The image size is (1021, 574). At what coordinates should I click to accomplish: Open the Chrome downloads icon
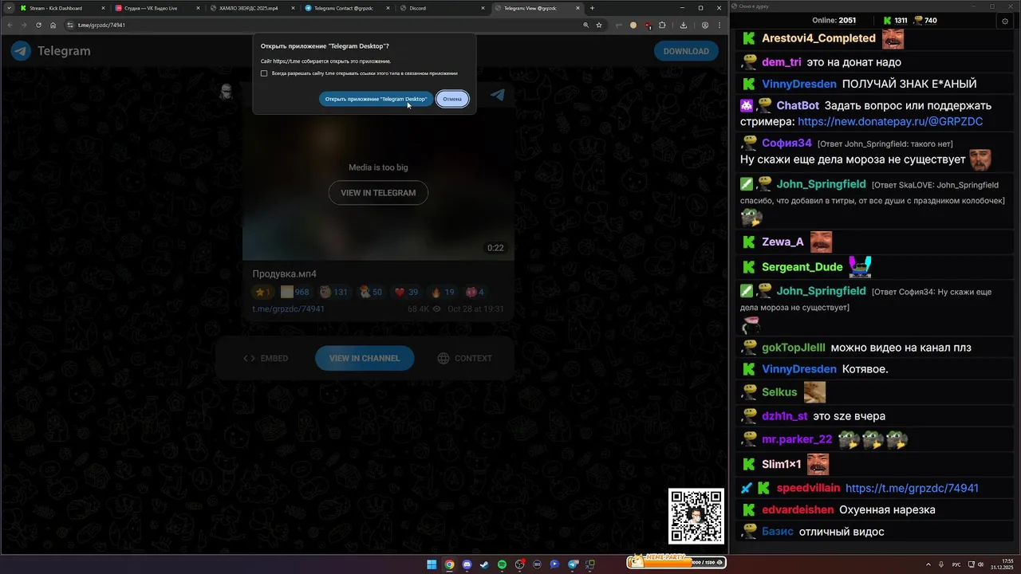click(x=684, y=25)
